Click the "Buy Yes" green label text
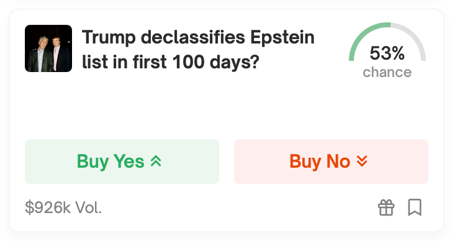 [x=111, y=161]
